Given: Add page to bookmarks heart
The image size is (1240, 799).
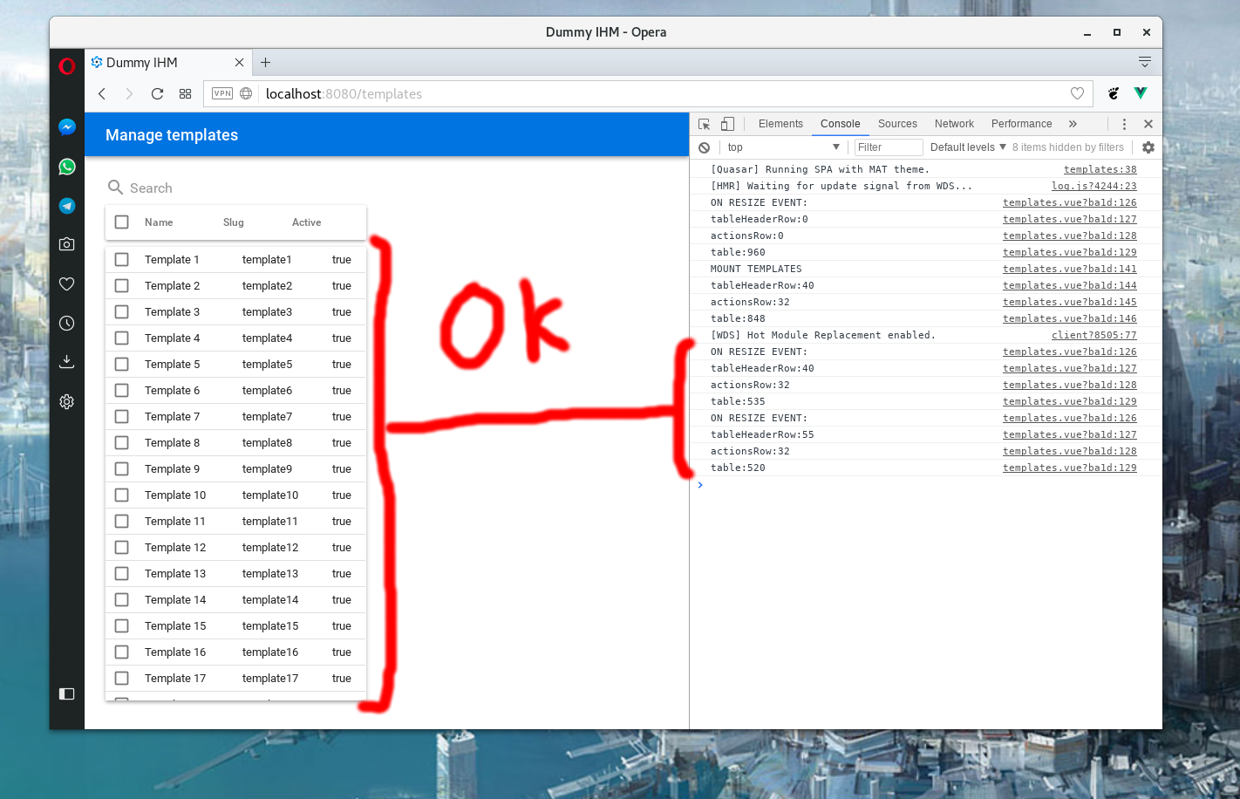Looking at the screenshot, I should (1078, 93).
